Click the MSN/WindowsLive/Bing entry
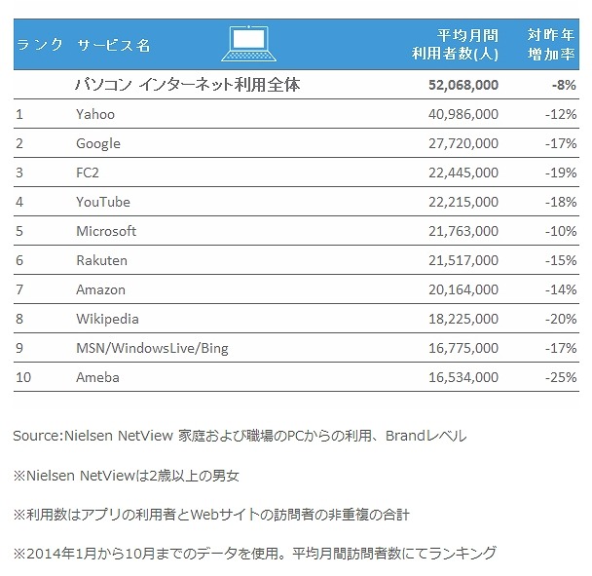This screenshot has width=592, height=576. pos(152,348)
